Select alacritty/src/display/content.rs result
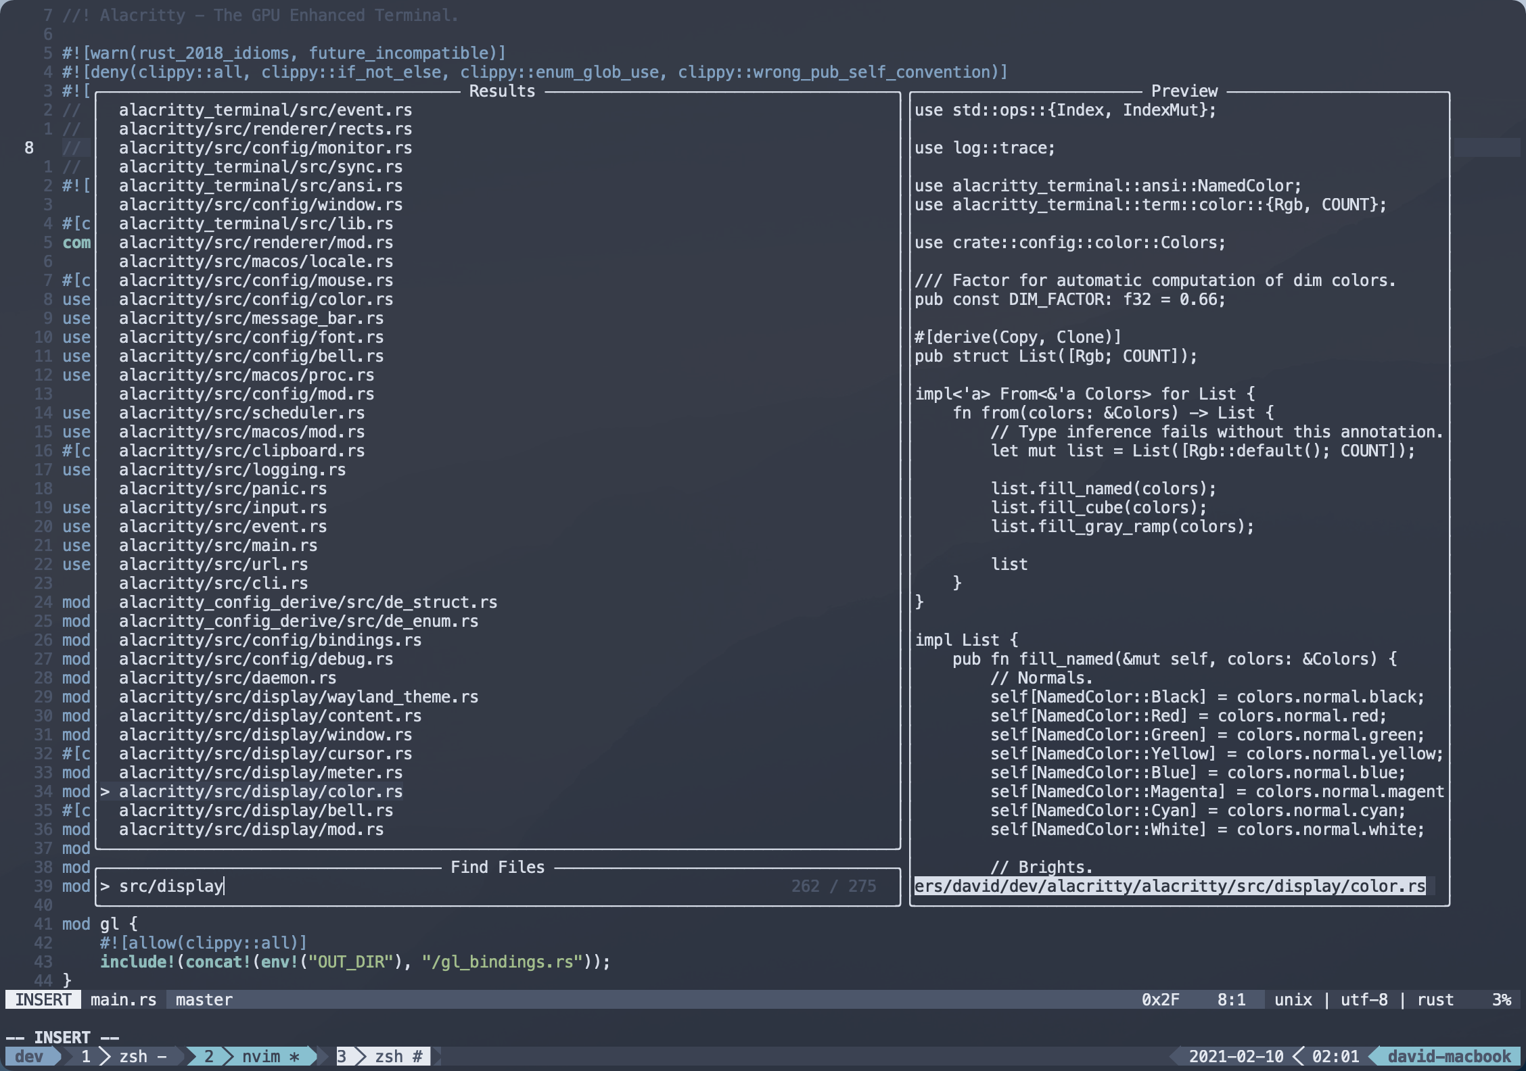This screenshot has height=1071, width=1526. pyautogui.click(x=270, y=716)
